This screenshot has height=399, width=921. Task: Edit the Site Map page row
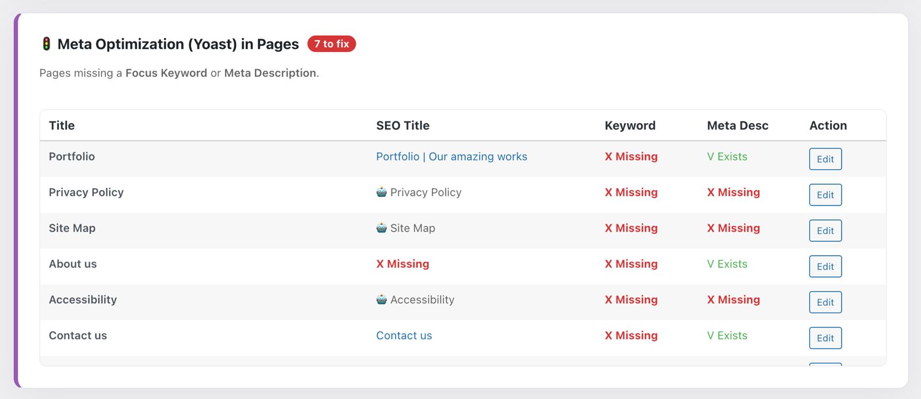pos(825,231)
